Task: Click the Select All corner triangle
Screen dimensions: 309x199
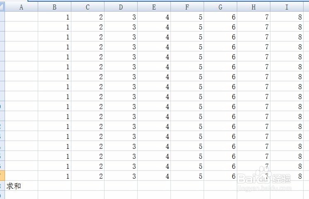Action: pos(2,7)
